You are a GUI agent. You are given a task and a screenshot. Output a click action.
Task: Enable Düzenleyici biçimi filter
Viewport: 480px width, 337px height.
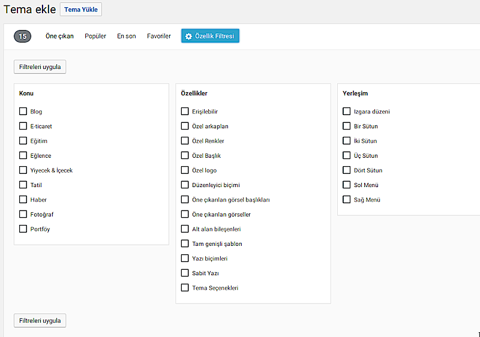pyautogui.click(x=185, y=185)
